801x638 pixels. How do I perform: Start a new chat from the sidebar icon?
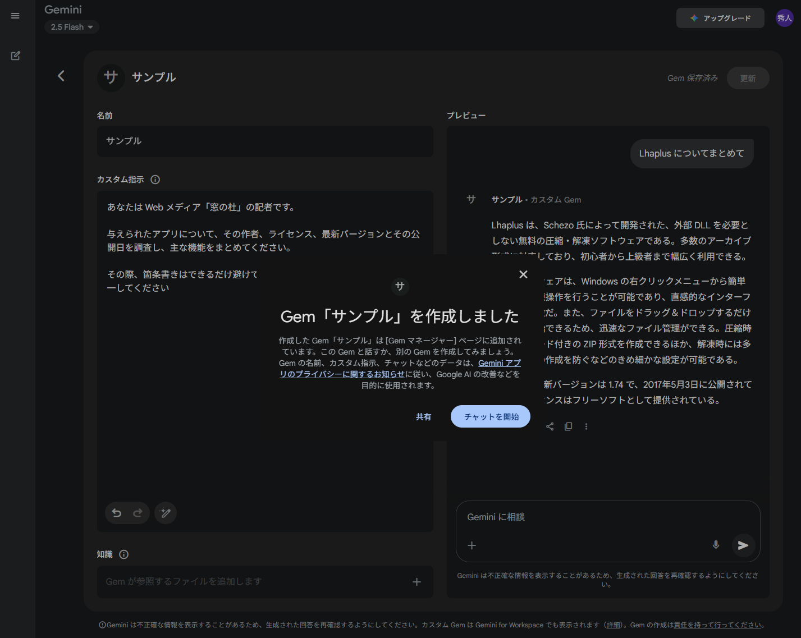coord(15,56)
